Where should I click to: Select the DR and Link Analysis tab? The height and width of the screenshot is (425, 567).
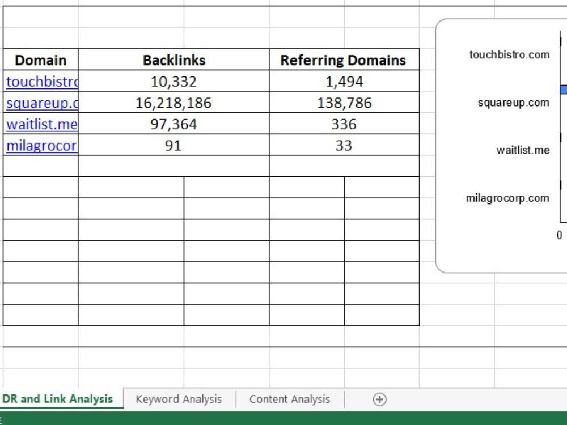click(57, 399)
